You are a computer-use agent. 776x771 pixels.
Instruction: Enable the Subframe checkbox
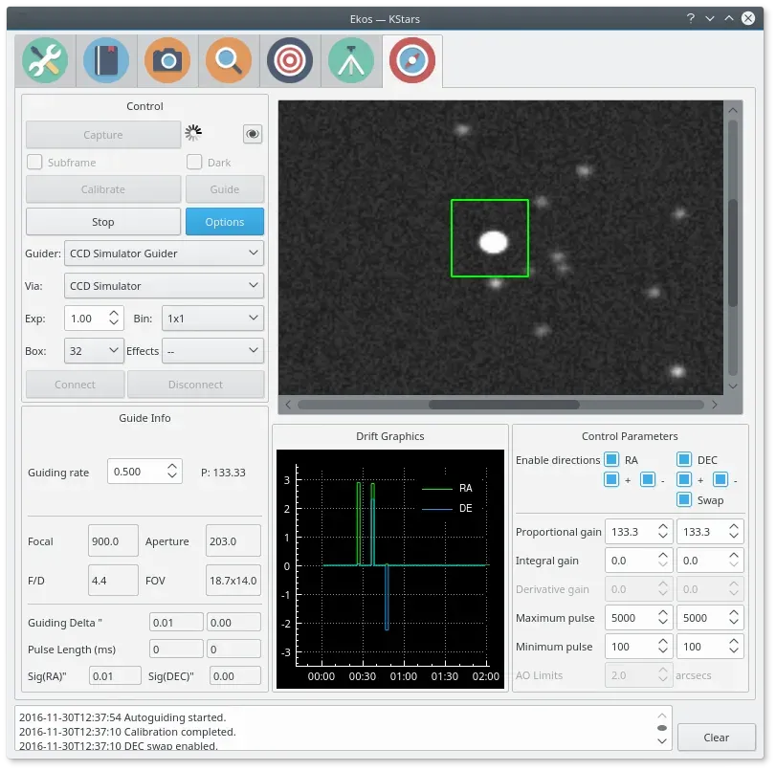point(34,162)
